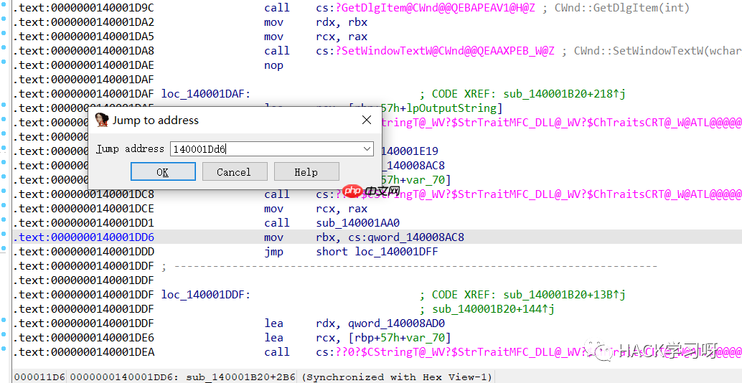Click label loc_140001DAF:
Image resolution: width=742 pixels, height=383 pixels.
pyautogui.click(x=206, y=94)
